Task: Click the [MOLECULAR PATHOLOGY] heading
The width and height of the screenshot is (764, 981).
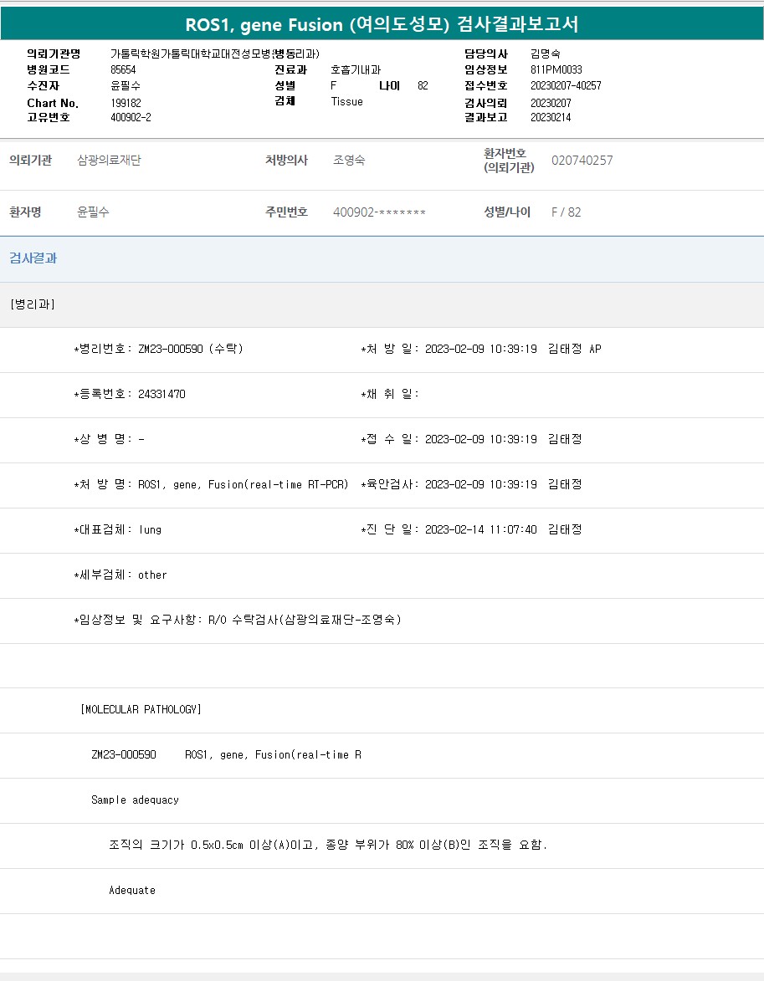Action: point(141,709)
